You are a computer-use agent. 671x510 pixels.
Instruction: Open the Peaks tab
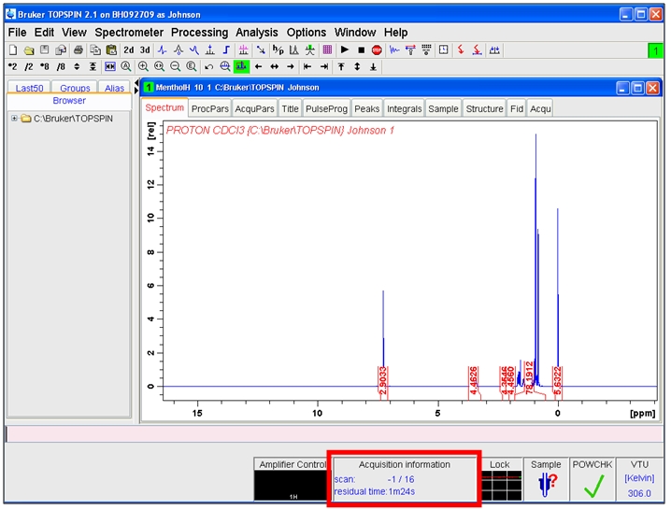[366, 108]
